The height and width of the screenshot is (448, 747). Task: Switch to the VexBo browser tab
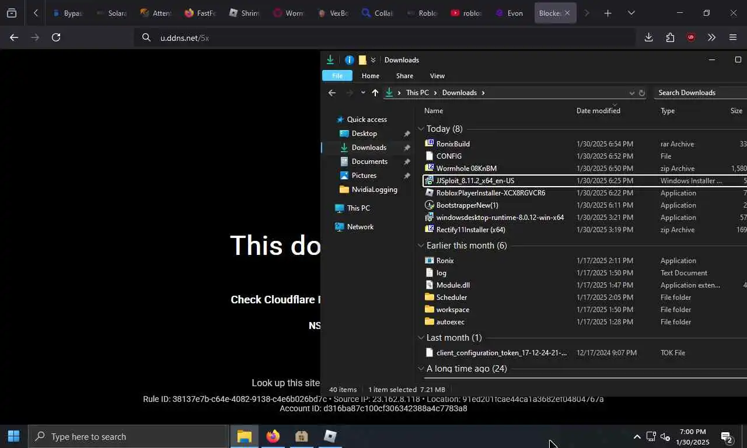click(333, 13)
